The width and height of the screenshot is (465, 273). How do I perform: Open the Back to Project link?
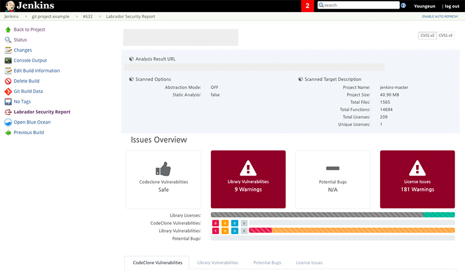click(x=30, y=30)
